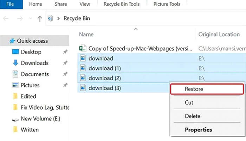The image size is (246, 141).
Task: Click the Recycle Bin icon in address bar
Action: pos(51,19)
